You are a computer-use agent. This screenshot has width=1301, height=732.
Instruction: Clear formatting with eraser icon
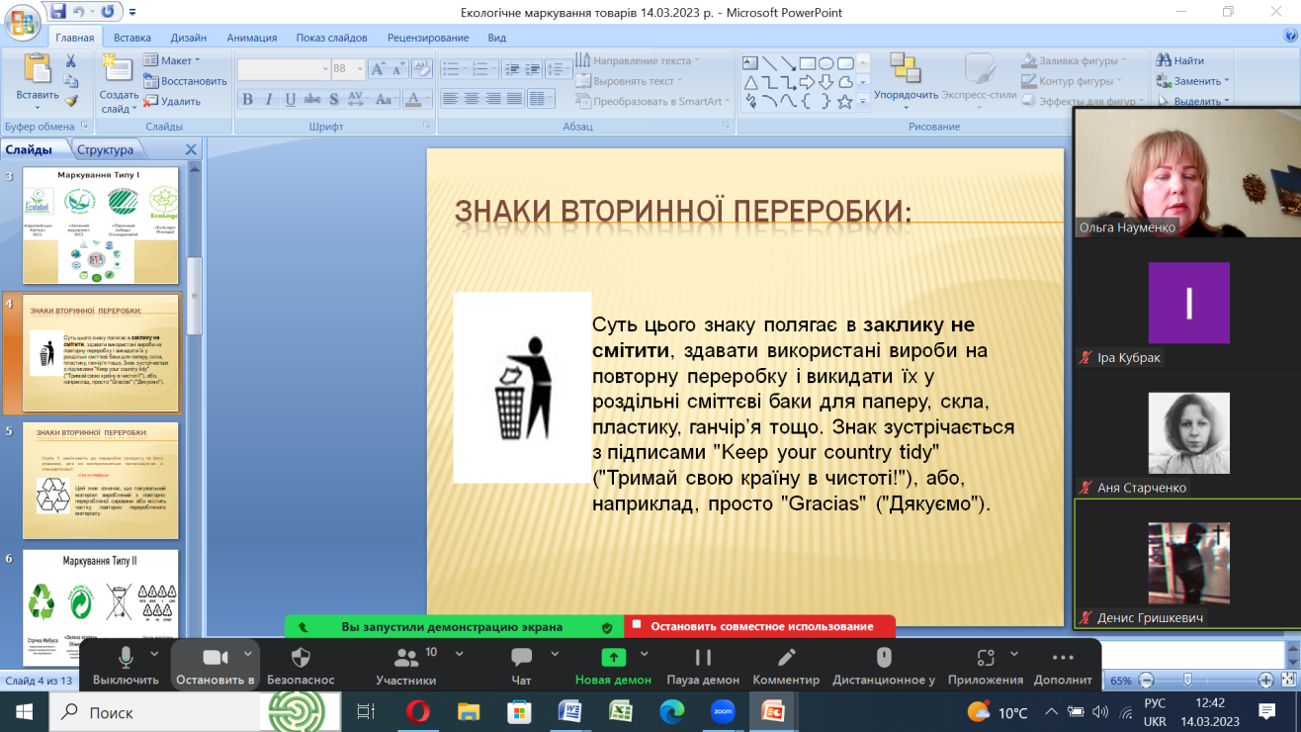(x=424, y=69)
